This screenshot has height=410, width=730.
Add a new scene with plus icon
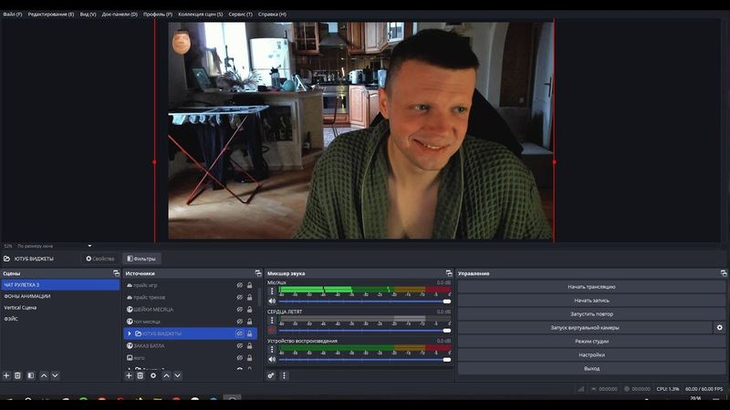6,375
